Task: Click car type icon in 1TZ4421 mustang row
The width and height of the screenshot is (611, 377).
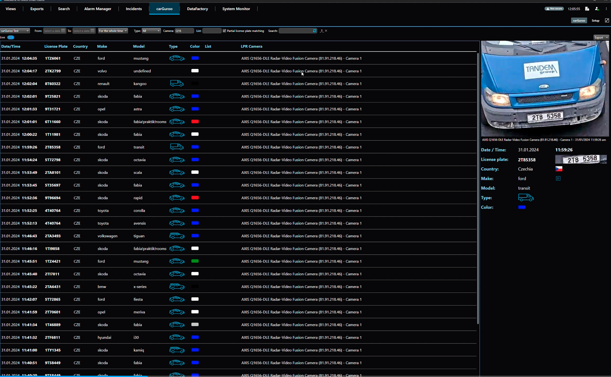Action: [x=177, y=261]
